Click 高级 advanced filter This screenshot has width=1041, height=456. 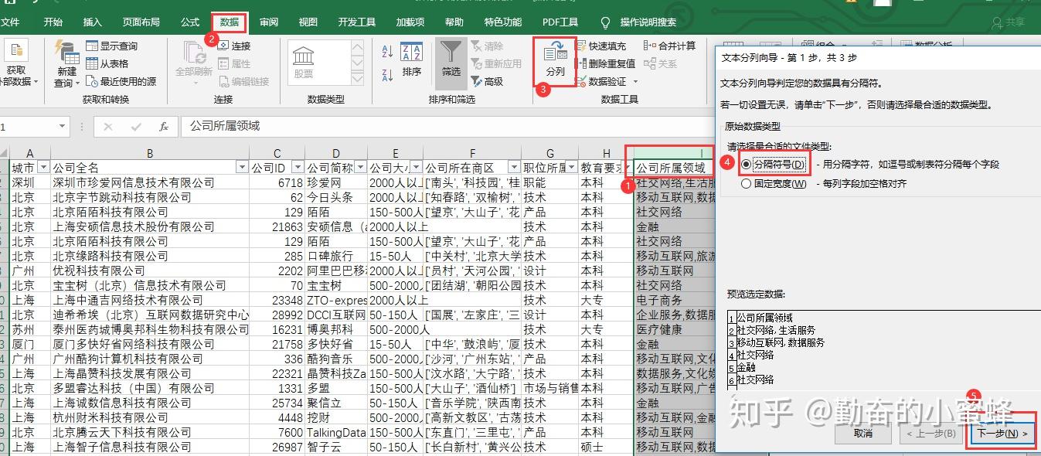point(486,81)
